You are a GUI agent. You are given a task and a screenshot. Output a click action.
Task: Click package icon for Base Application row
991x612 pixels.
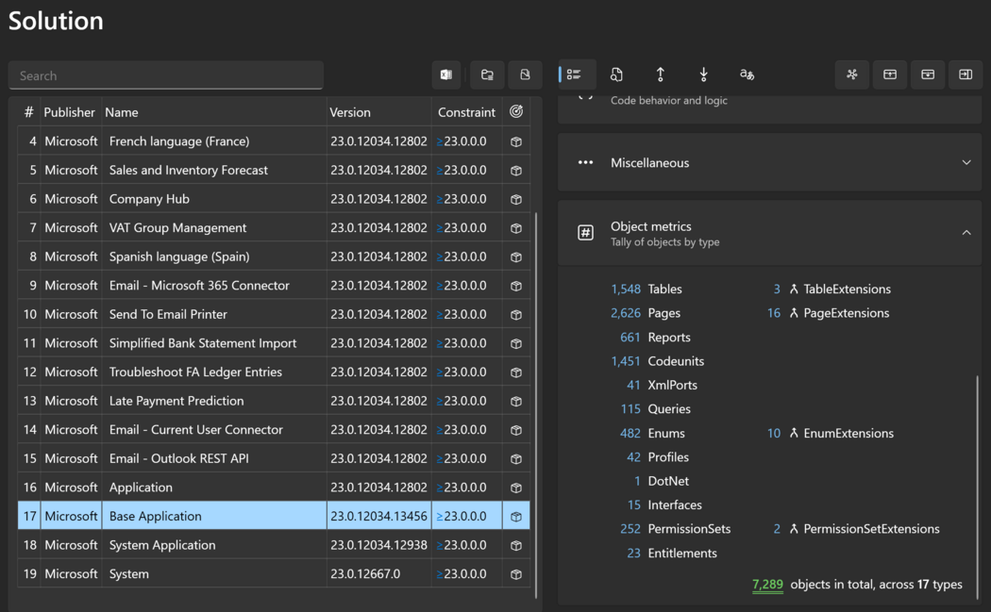click(516, 517)
